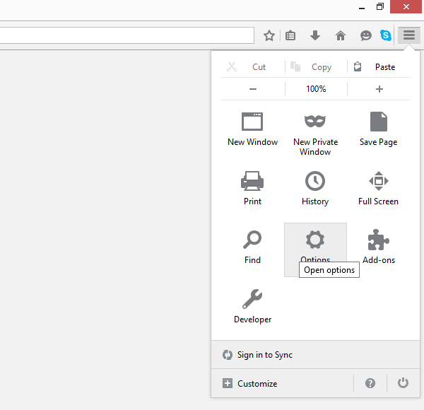Go to Home page icon

[x=340, y=35]
